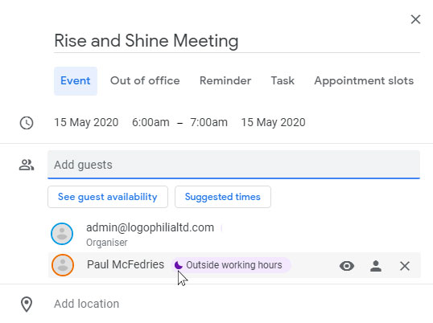Click the guests people icon
The width and height of the screenshot is (433, 323).
tap(27, 165)
